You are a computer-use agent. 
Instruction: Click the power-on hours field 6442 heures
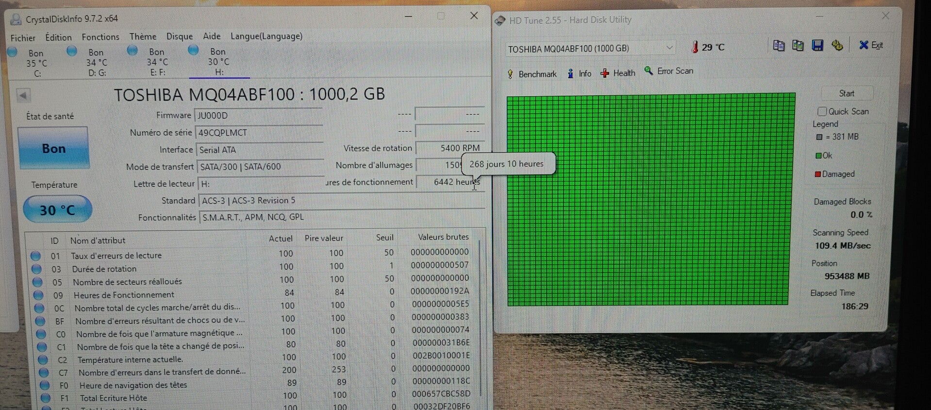tap(450, 182)
